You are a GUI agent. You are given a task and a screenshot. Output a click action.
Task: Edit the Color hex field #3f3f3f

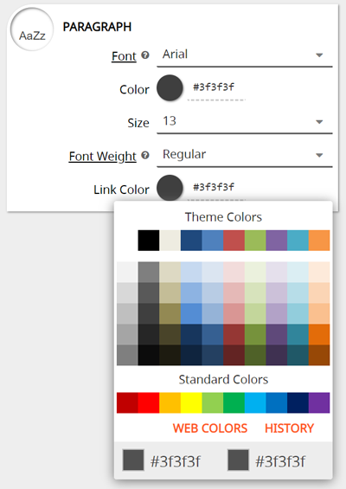[x=216, y=88]
